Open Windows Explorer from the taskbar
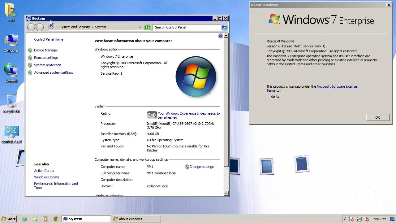 coord(35,219)
